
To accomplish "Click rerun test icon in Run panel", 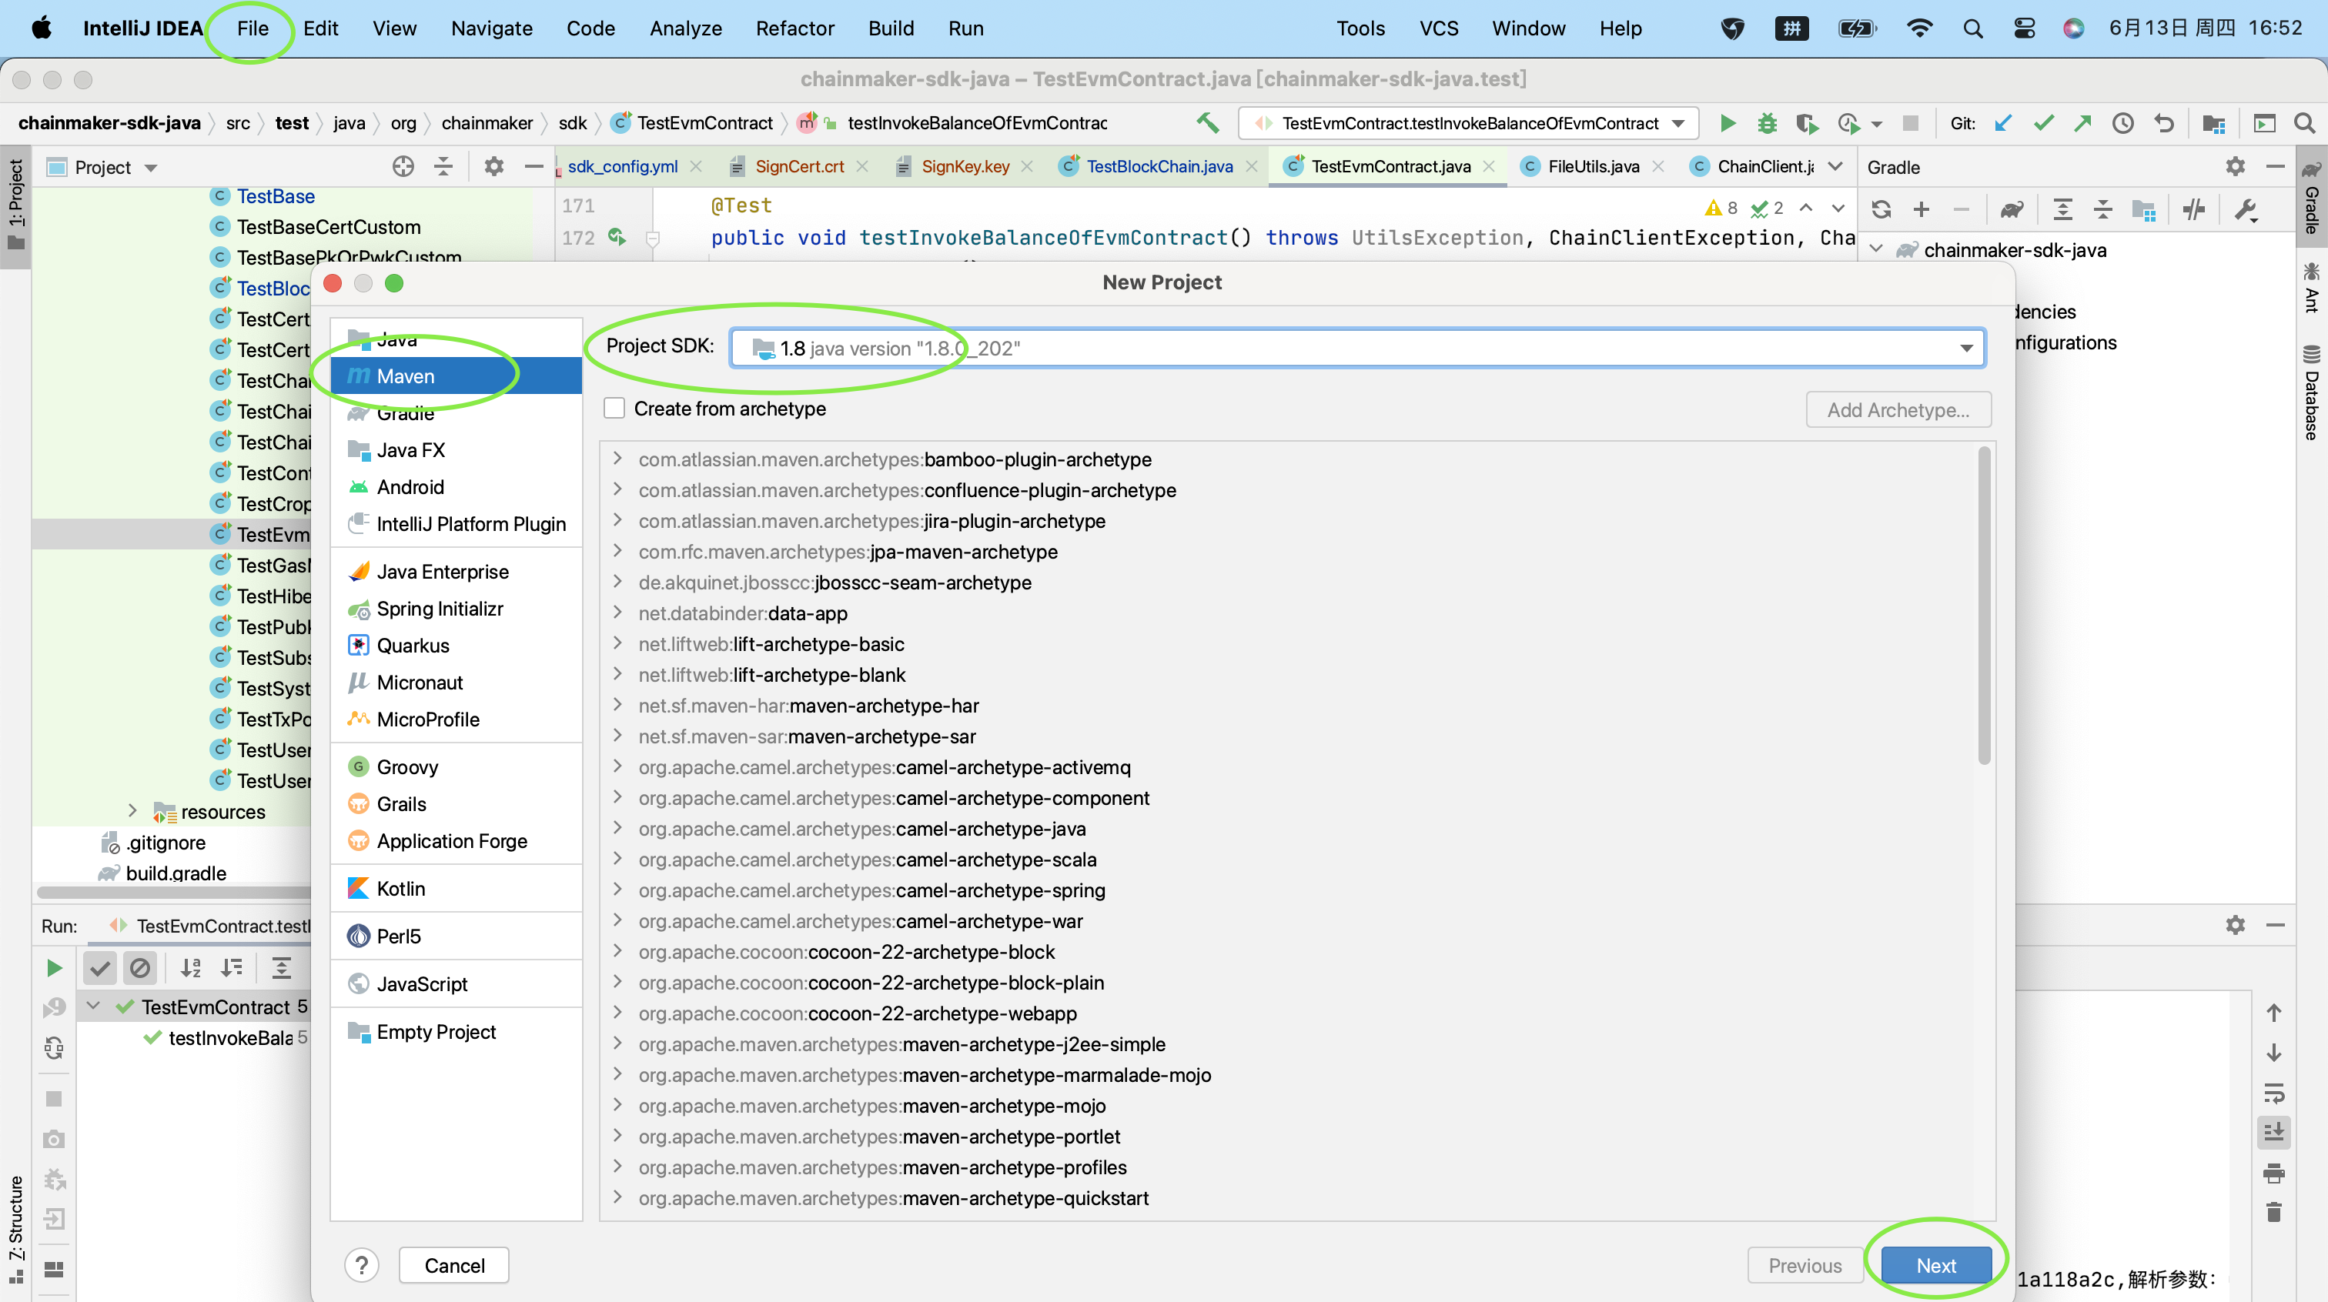I will tap(54, 968).
